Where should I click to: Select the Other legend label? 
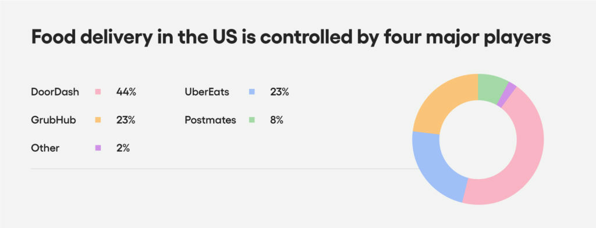(x=45, y=148)
